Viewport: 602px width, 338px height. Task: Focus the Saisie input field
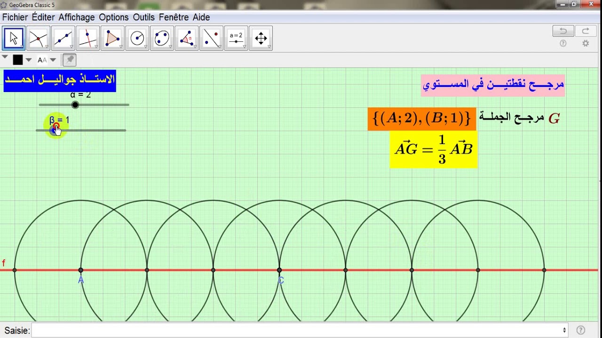pyautogui.click(x=296, y=330)
